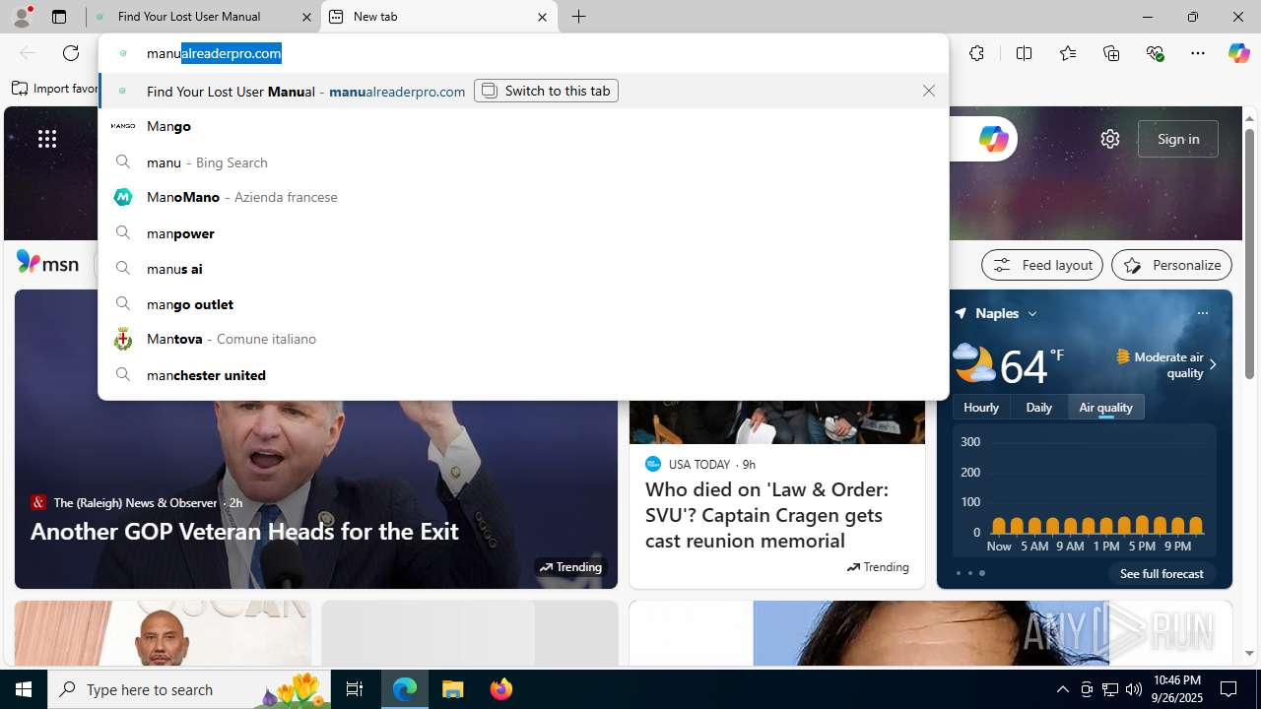Open the Extensions puzzle icon
The image size is (1261, 709).
point(976,53)
